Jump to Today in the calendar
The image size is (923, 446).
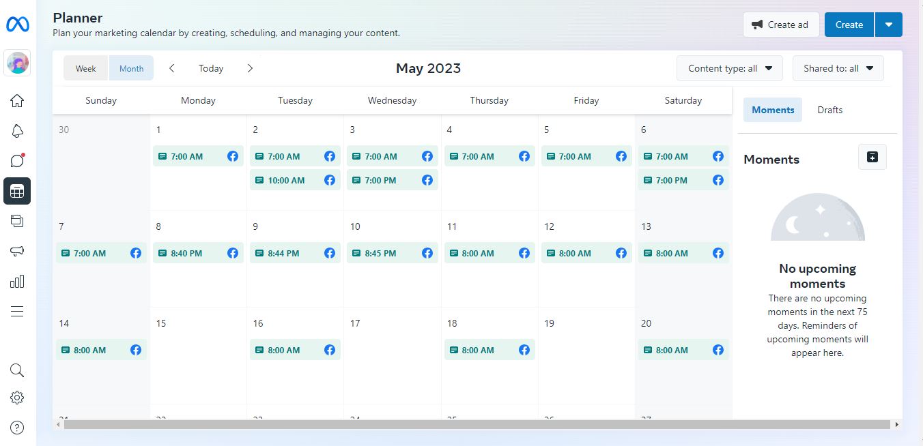211,68
